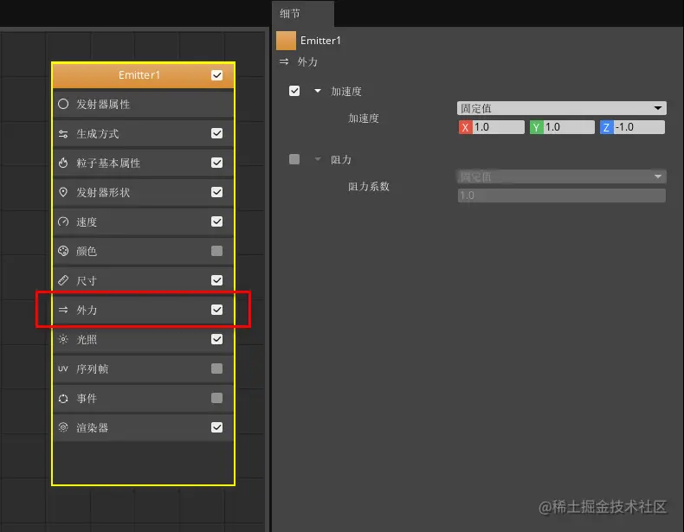Select the Emitter1 header in the node

pos(143,75)
